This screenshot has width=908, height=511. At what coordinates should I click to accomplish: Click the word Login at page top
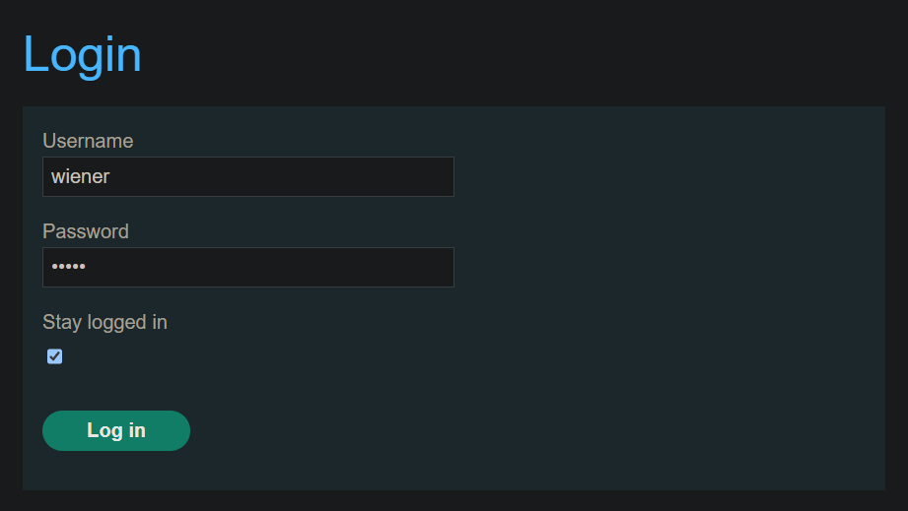pyautogui.click(x=82, y=54)
